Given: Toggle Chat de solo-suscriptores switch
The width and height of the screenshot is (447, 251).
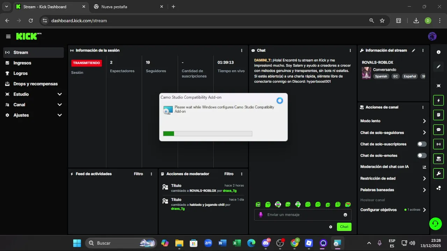Looking at the screenshot, I should (422, 144).
